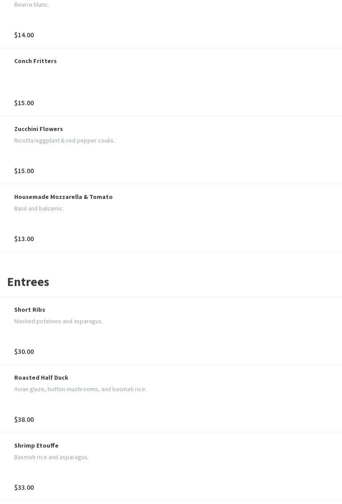
Task: Open the Short Ribs entree
Action: 30,310
